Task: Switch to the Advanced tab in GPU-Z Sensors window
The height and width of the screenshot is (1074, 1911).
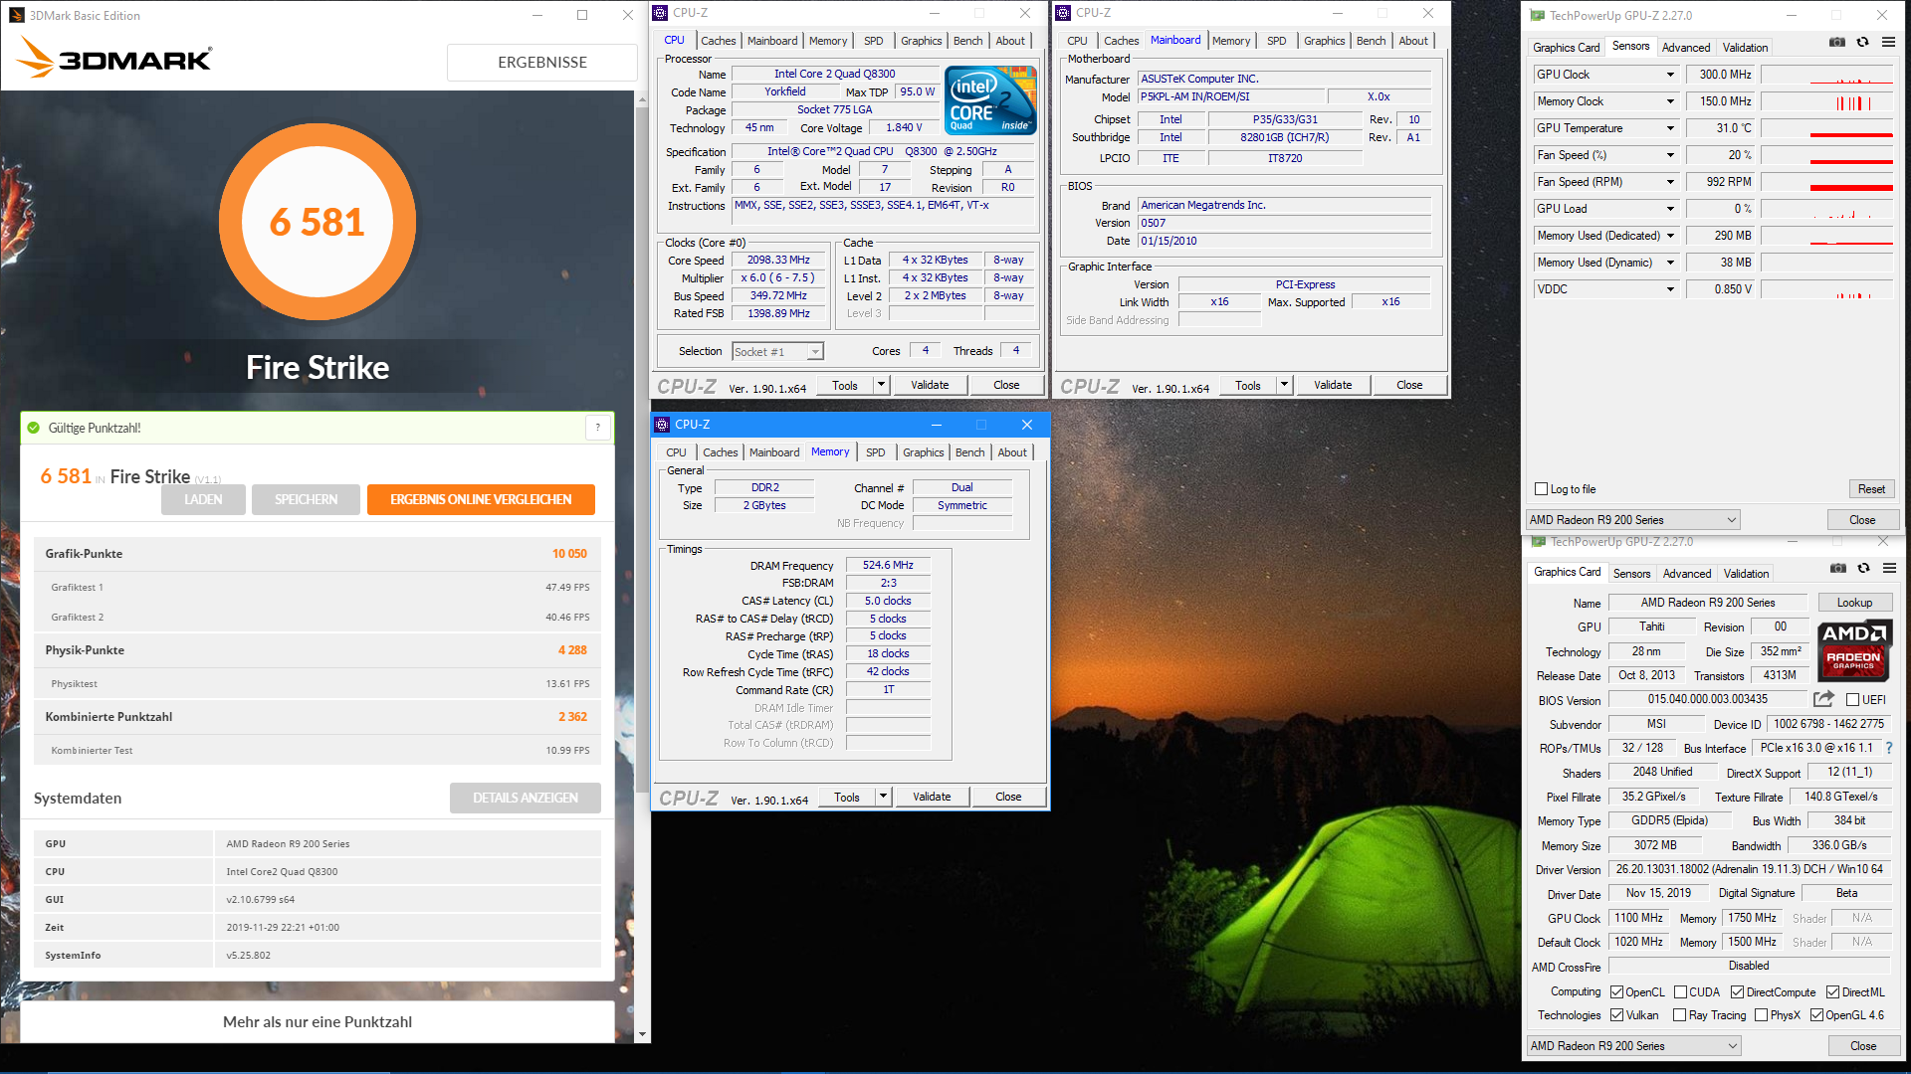Action: (1686, 47)
